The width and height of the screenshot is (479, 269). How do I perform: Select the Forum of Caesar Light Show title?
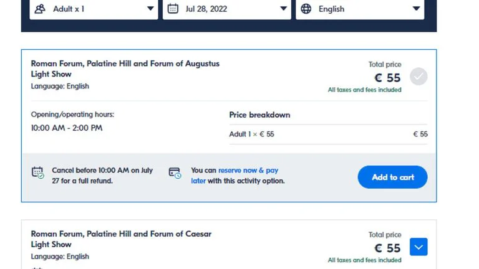121,239
